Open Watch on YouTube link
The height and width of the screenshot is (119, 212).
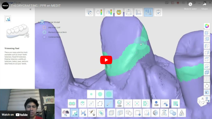(x=15, y=115)
